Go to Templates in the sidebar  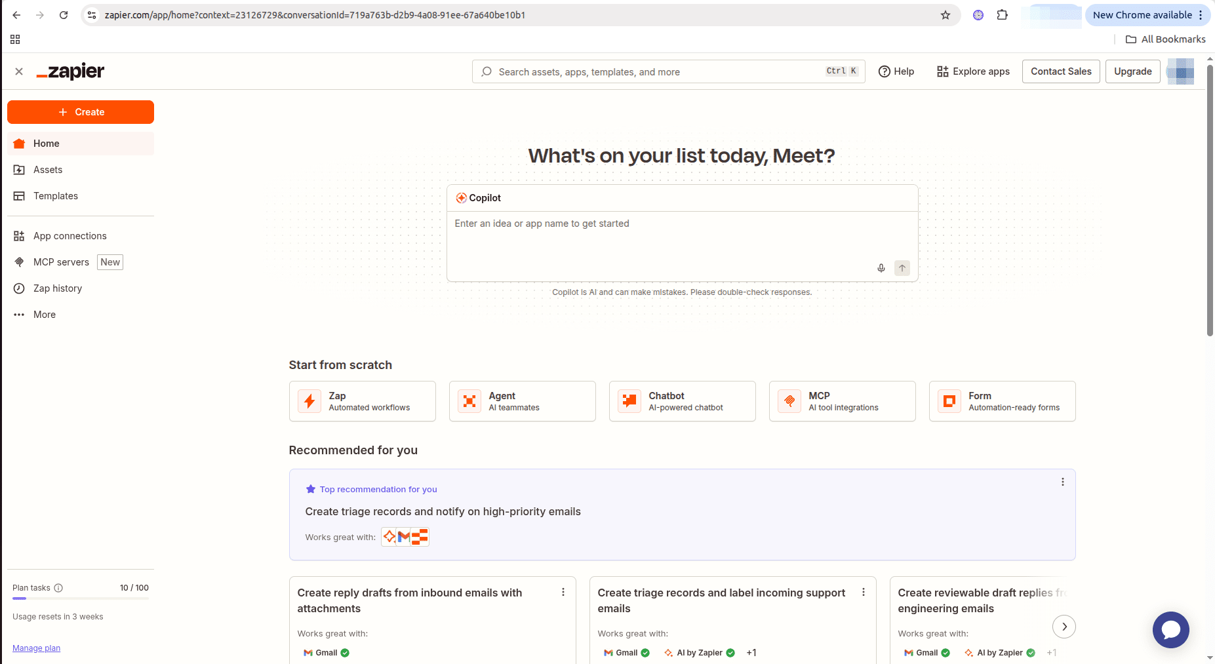pos(81,196)
